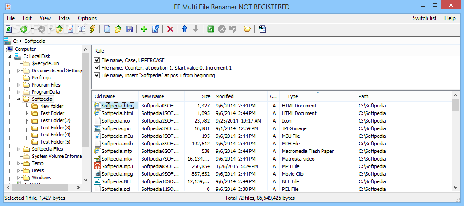
Task: Go back with the green arrow
Action: [x=24, y=29]
